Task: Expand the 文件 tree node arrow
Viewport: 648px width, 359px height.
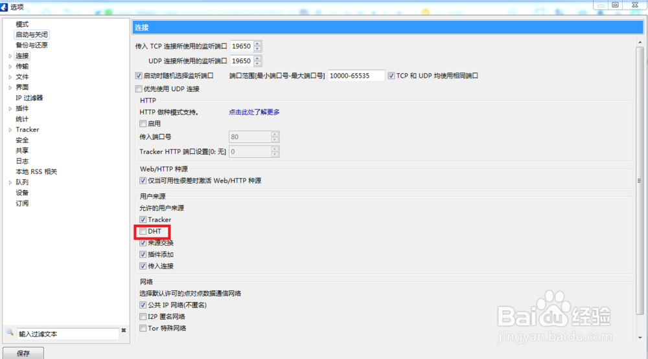Action: 10,77
